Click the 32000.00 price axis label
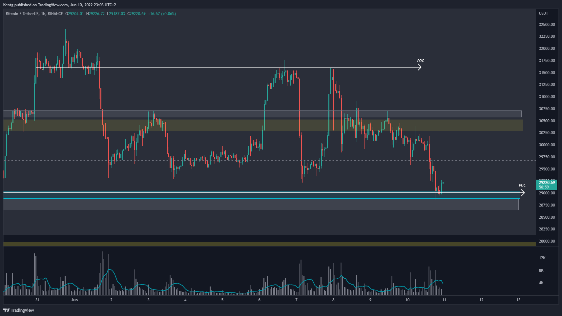The image size is (562, 316). (547, 49)
